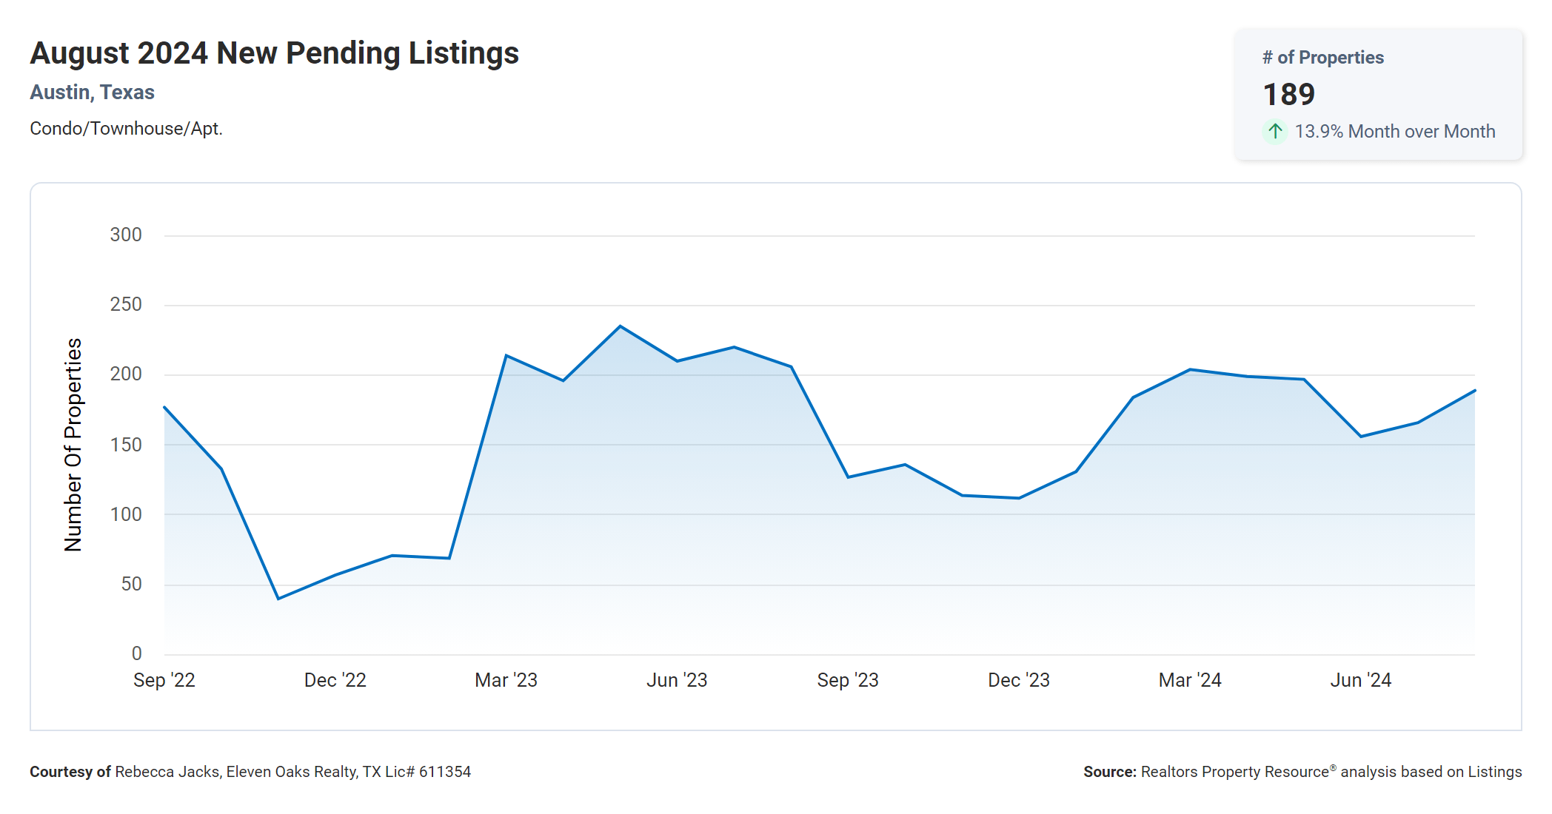1552x814 pixels.
Task: Click the August 2024 New Pending Listings title
Action: pyautogui.click(x=274, y=53)
